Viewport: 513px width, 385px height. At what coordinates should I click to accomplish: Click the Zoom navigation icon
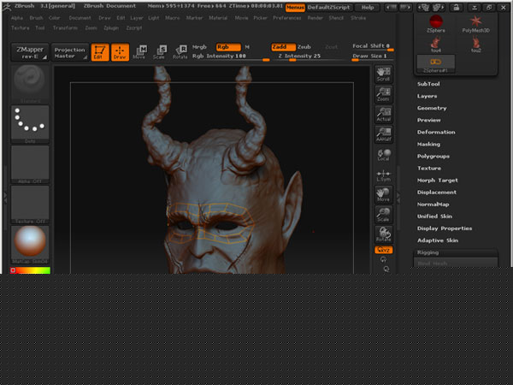click(x=384, y=93)
